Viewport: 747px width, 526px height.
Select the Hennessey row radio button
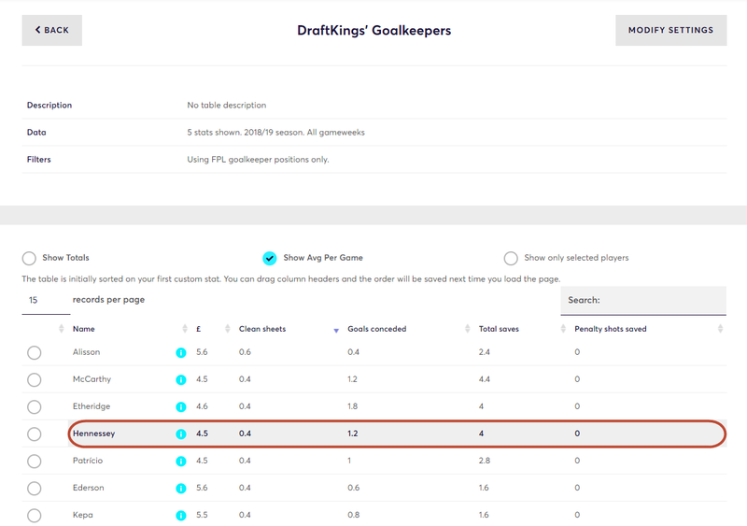click(x=34, y=434)
